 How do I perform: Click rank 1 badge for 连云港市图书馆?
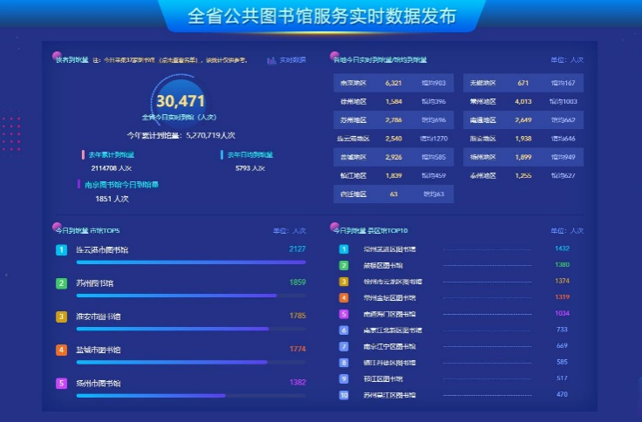pyautogui.click(x=61, y=250)
